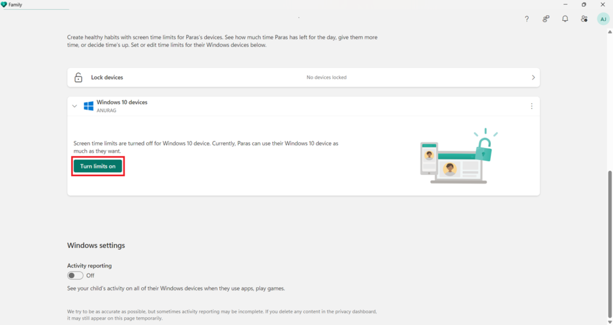
Task: Click the Family app heart icon
Action: [4, 5]
